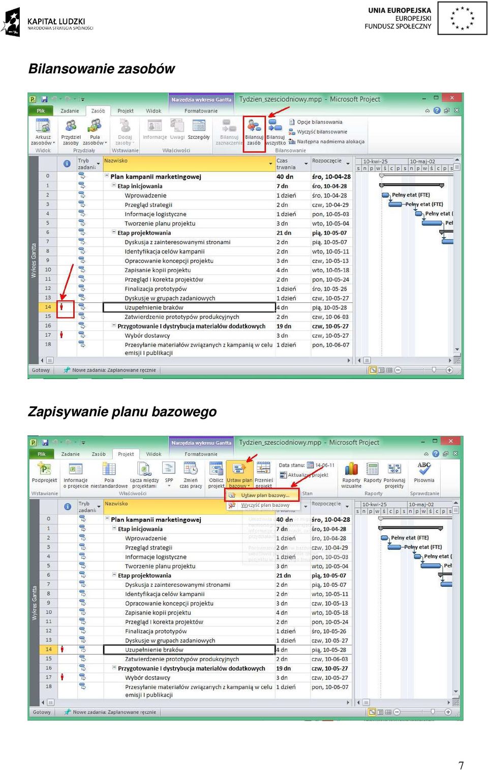The image size is (488, 770).
Task: Click Podprojekt icon in lower window ribbon
Action: [x=44, y=469]
